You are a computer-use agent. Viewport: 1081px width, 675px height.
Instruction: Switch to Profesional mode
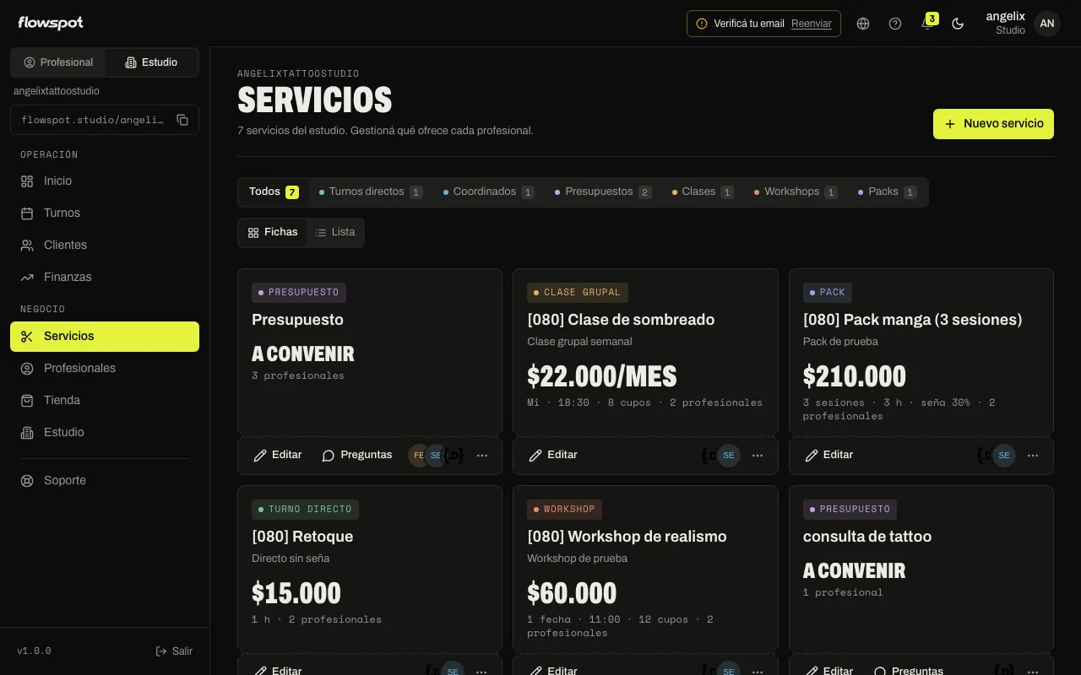58,62
